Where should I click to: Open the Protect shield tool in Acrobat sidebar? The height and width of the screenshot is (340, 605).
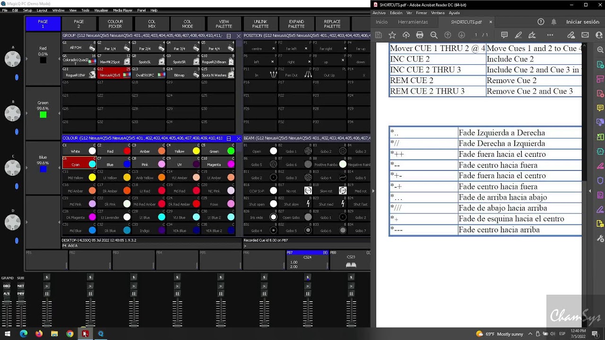pyautogui.click(x=600, y=180)
